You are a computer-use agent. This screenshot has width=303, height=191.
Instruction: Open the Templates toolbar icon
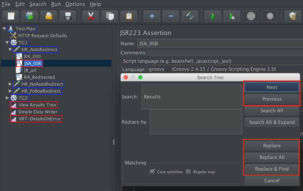pyautogui.click(x=30, y=16)
